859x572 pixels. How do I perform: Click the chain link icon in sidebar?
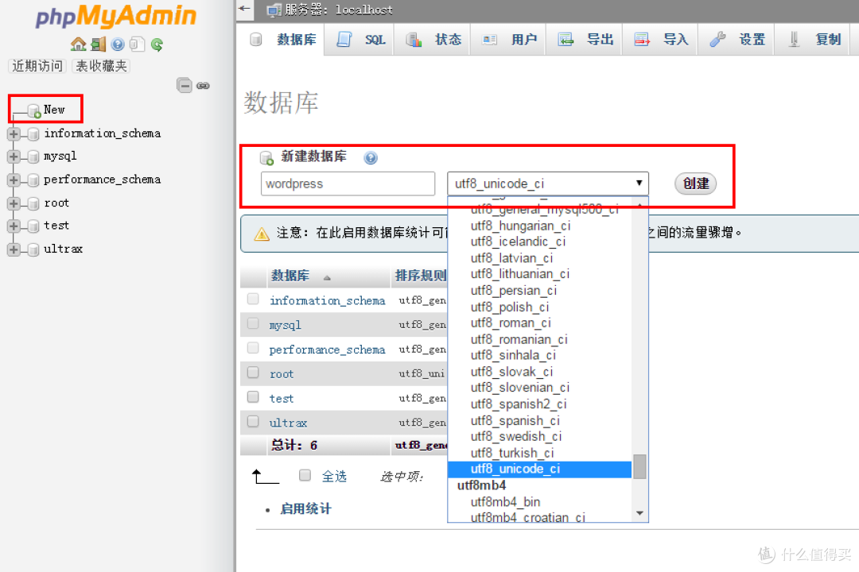pos(204,86)
